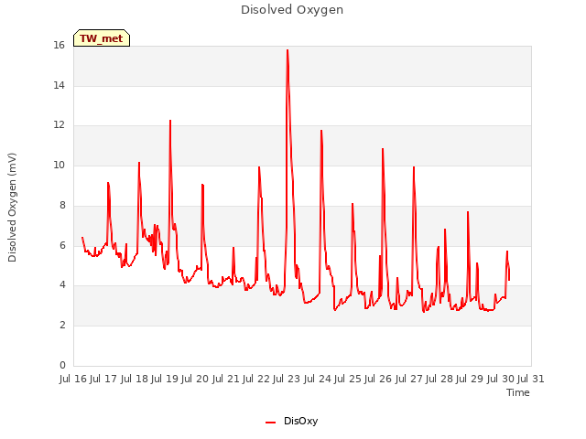This screenshot has width=586, height=439.
Task: Click the y-axis label Disolved Oxygen (mV)
Action: click(12, 208)
